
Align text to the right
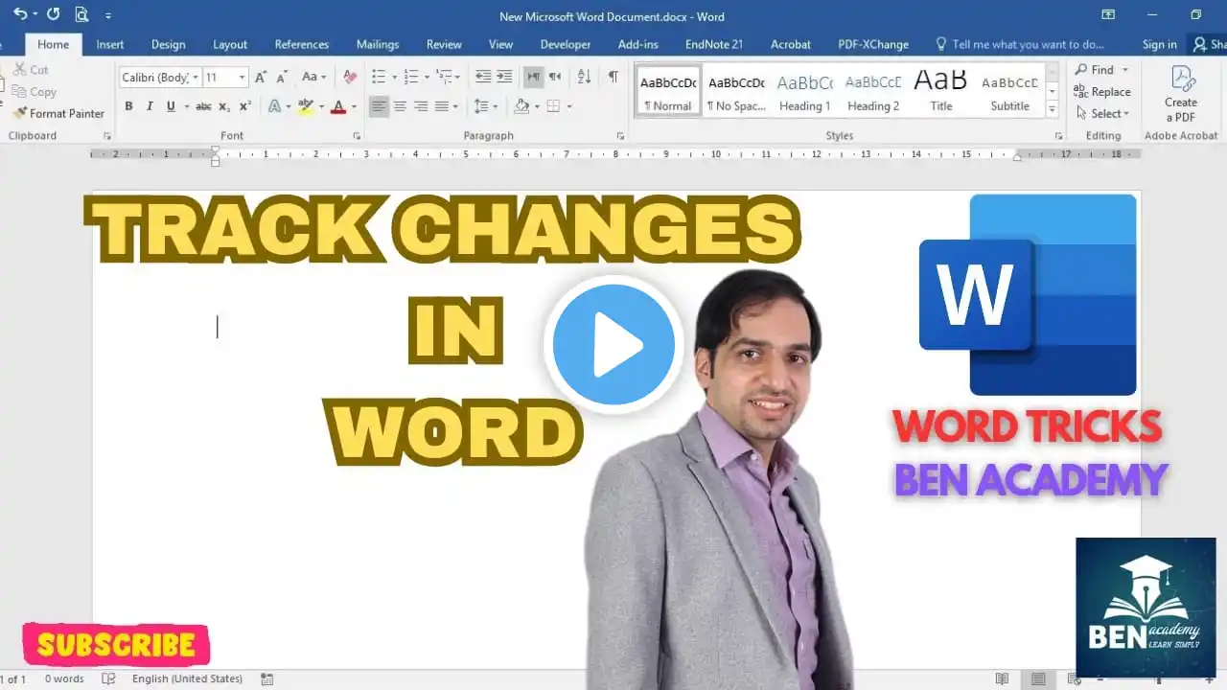coord(421,106)
